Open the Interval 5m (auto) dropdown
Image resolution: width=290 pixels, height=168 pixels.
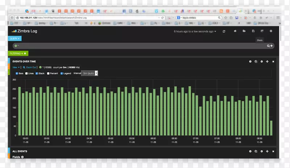coord(90,73)
